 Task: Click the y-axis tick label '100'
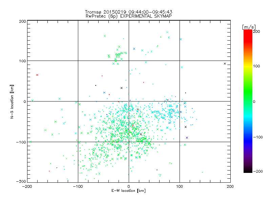[22, 61]
